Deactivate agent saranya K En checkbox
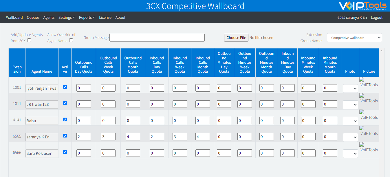Viewport: 390px width, 177px height. 65,135
